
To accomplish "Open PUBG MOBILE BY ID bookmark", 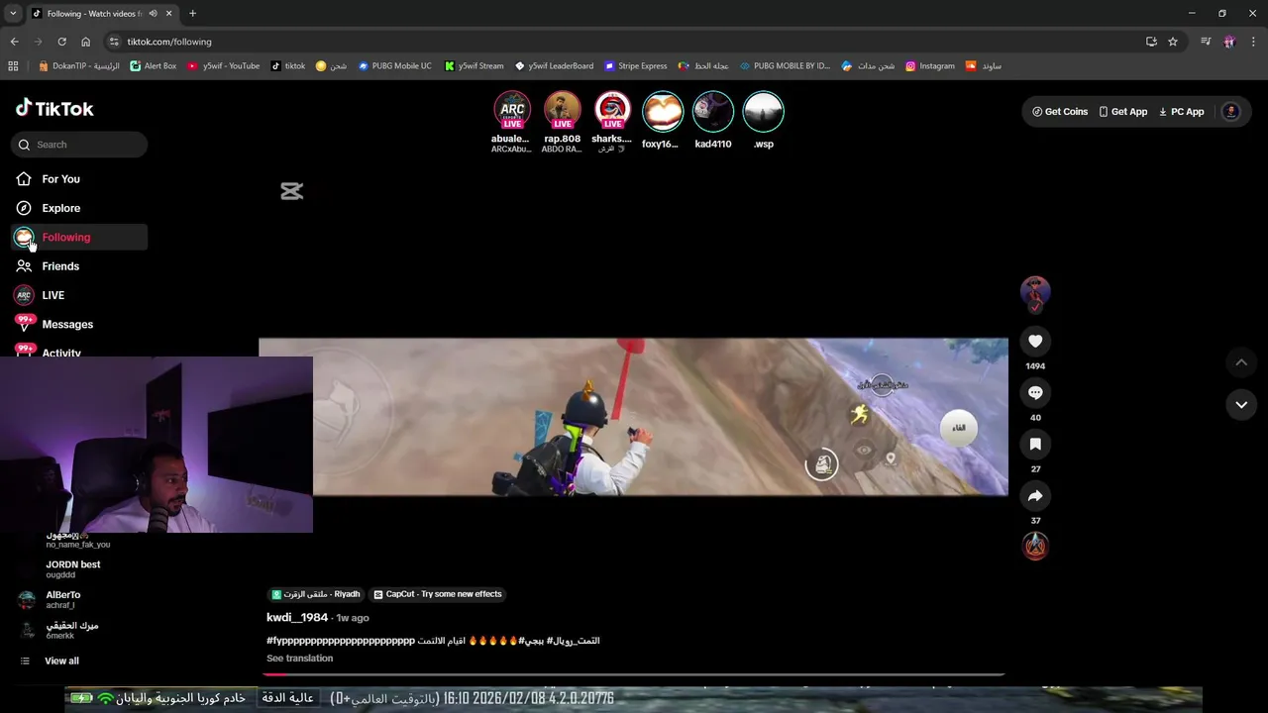I will point(785,66).
